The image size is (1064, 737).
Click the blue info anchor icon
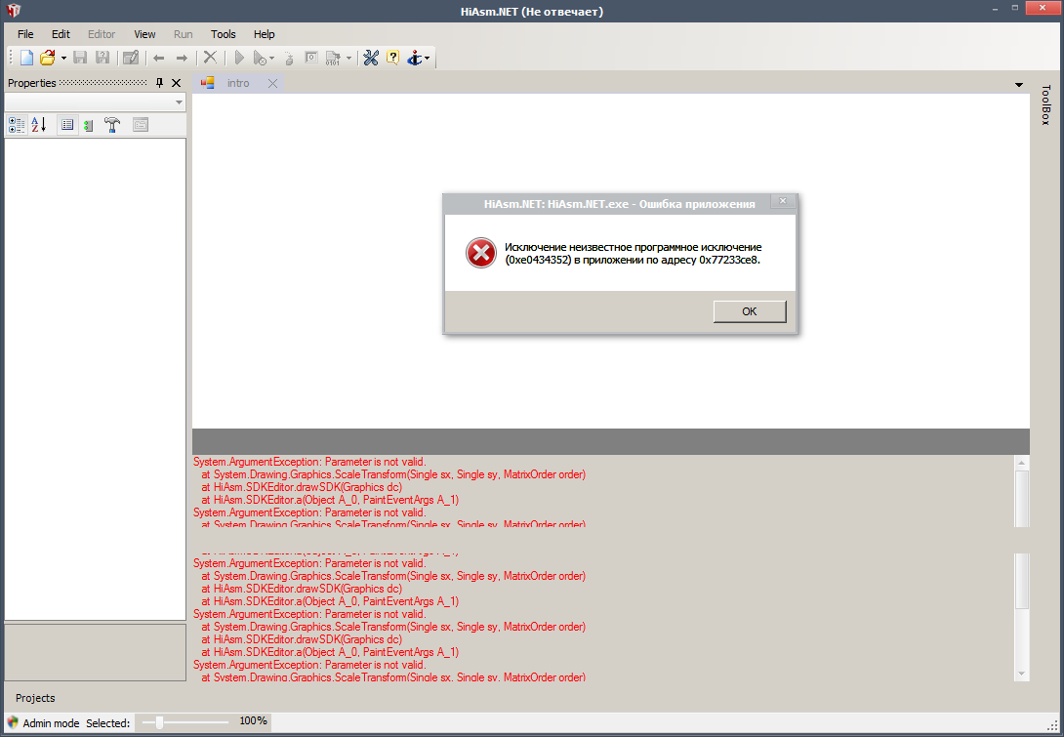(414, 59)
